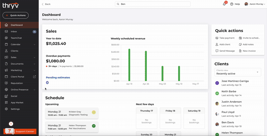This screenshot has width=267, height=136.
Task: Open the Aaron Murray account dropdown arrow
Action: (264, 4)
